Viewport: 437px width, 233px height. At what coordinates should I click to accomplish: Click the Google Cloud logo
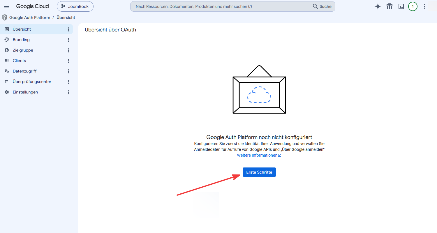click(32, 6)
